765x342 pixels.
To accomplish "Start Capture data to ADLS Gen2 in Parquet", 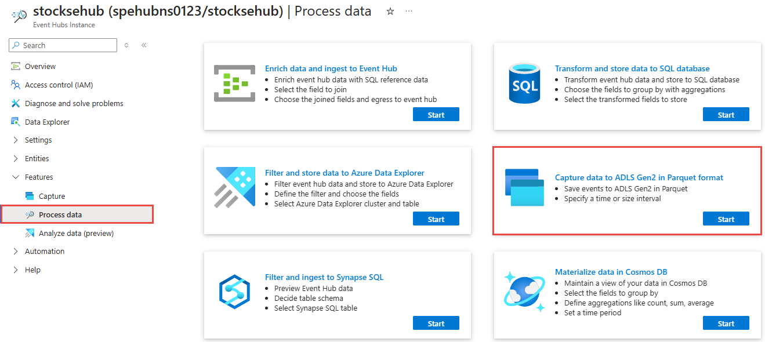I will [726, 219].
